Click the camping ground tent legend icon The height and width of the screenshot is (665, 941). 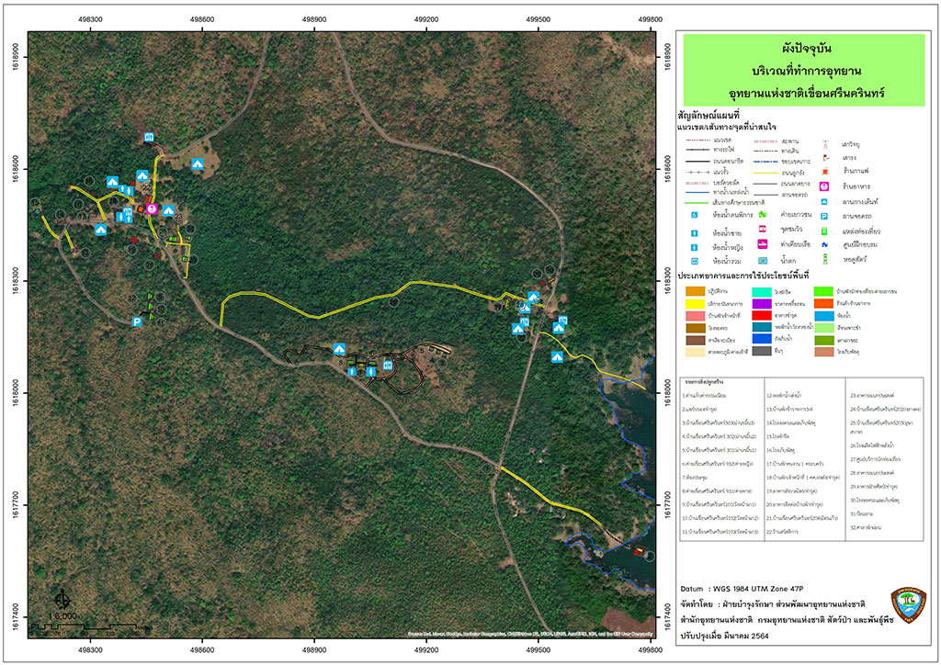pos(824,202)
